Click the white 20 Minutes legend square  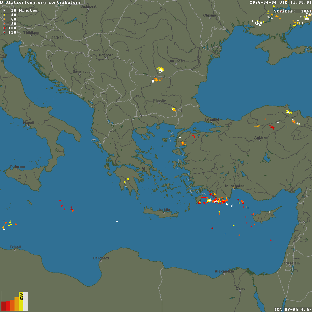[x=4, y=10]
